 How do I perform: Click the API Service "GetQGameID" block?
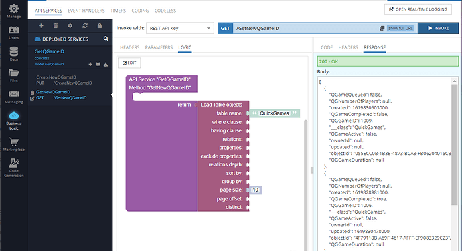pyautogui.click(x=160, y=79)
